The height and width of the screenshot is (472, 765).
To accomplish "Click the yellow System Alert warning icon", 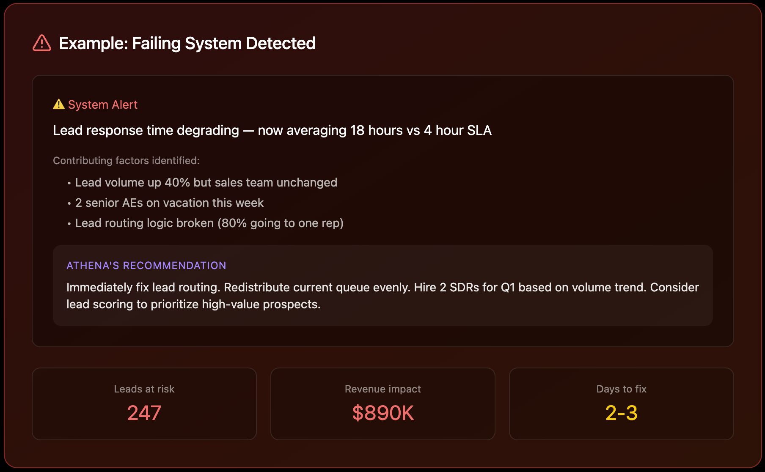I will (58, 104).
